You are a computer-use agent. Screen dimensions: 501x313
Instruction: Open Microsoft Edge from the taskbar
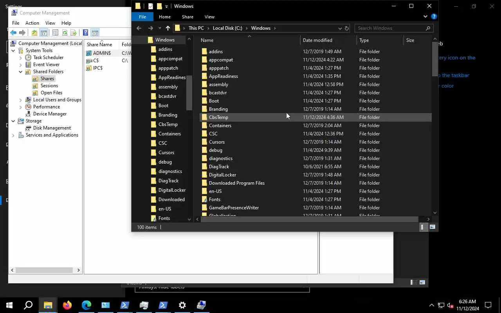[x=87, y=305]
